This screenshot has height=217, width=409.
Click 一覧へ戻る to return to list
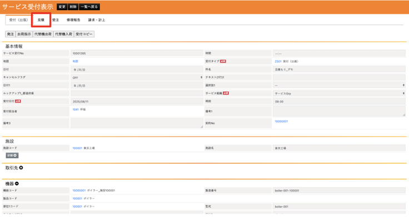[x=89, y=7]
